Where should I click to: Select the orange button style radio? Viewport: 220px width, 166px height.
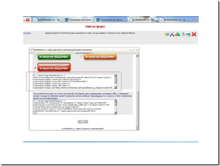pos(81,57)
